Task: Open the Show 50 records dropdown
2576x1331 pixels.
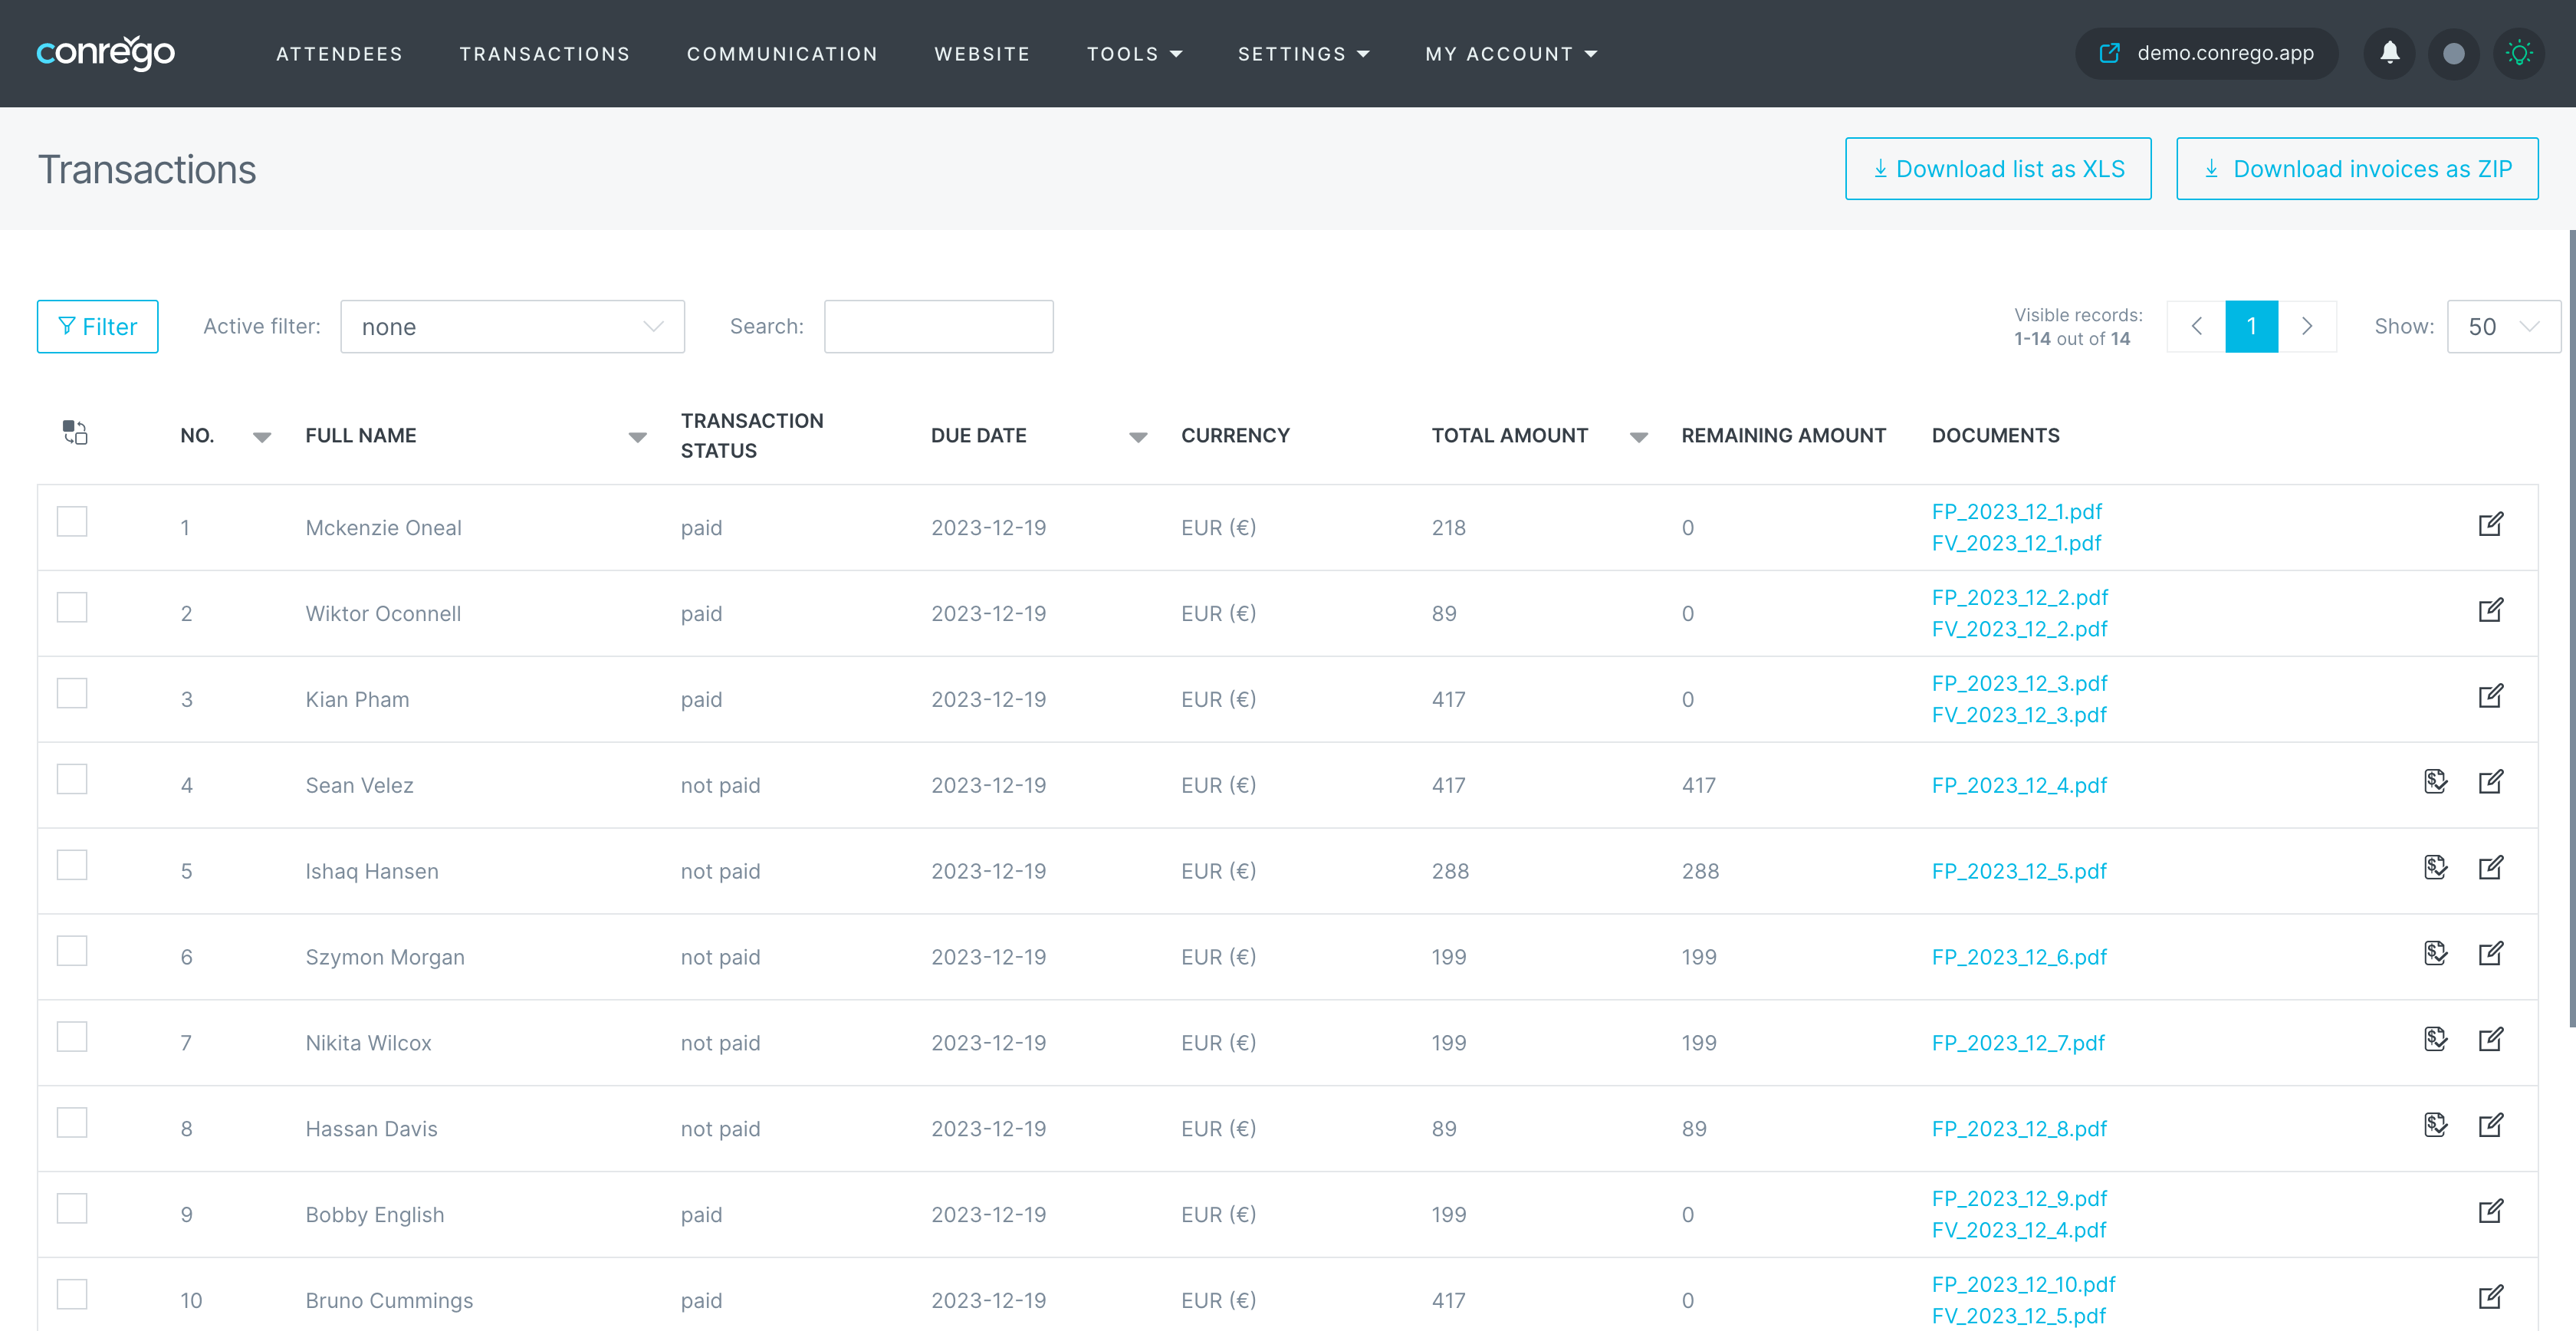Action: 2502,326
